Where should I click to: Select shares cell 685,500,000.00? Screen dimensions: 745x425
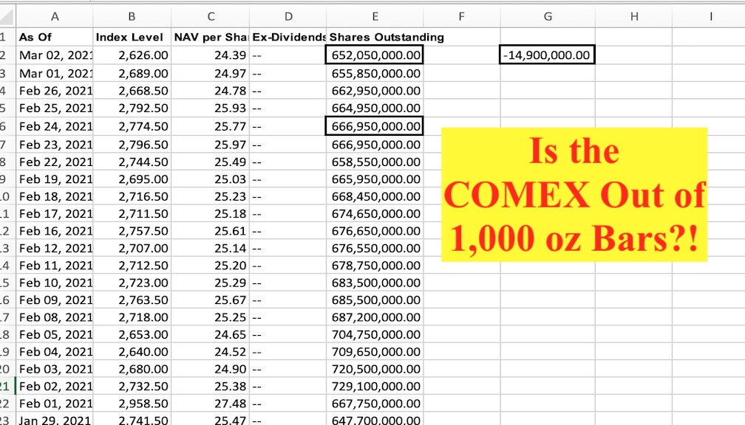[375, 300]
